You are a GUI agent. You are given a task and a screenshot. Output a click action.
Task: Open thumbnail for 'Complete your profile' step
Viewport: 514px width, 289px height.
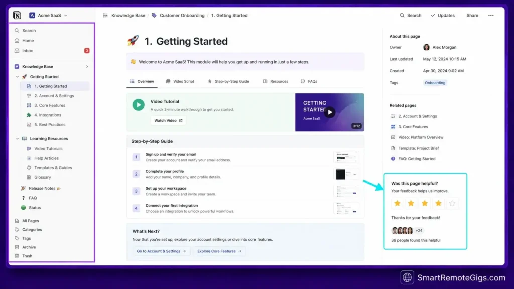[x=346, y=174]
